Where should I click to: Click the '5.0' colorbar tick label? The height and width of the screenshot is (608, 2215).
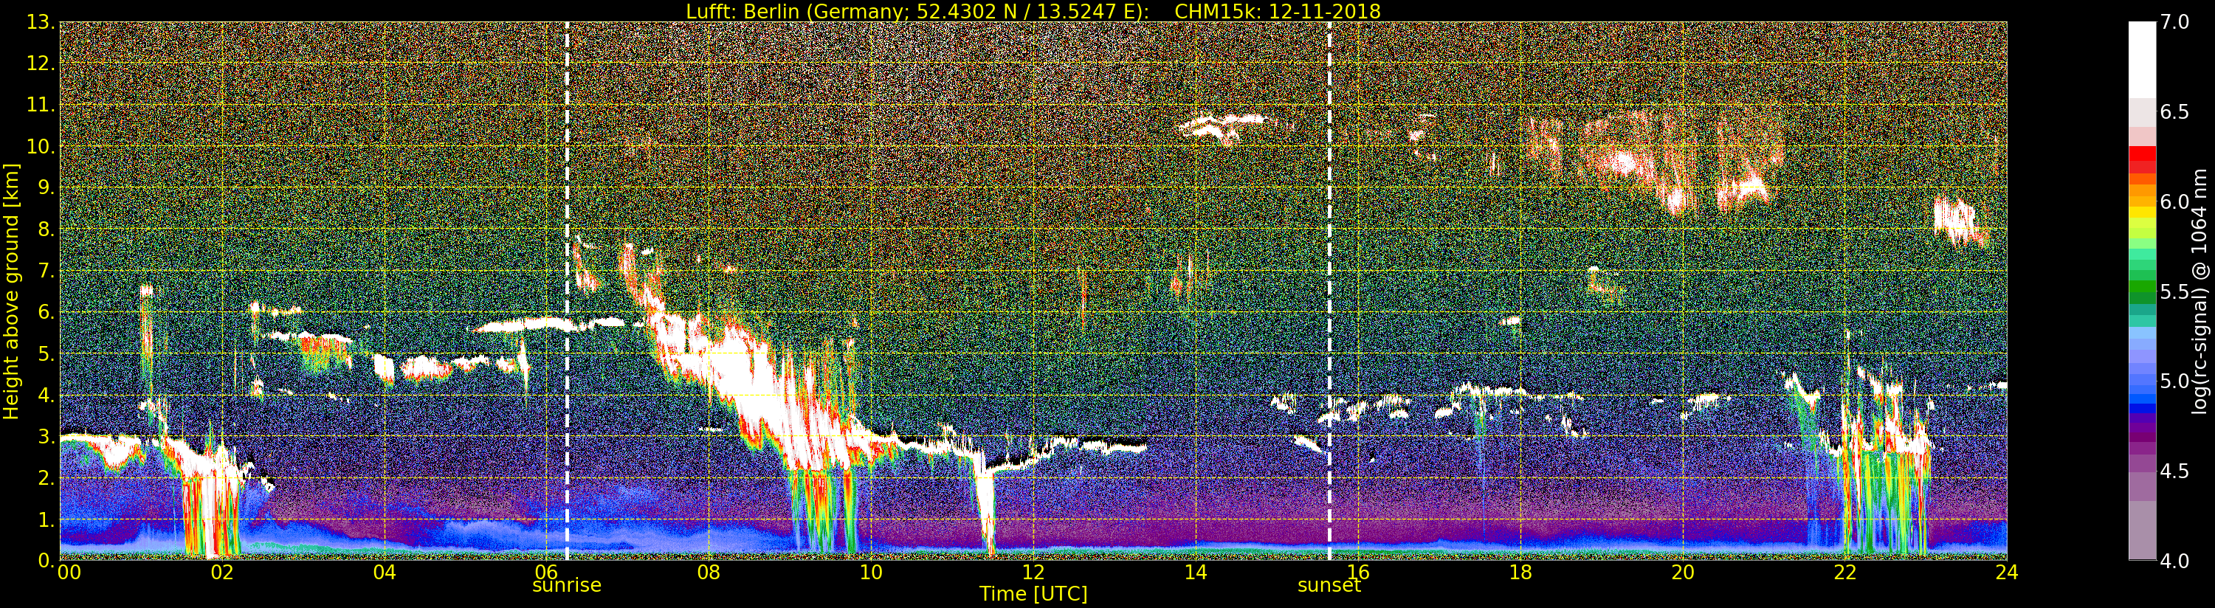[2174, 381]
